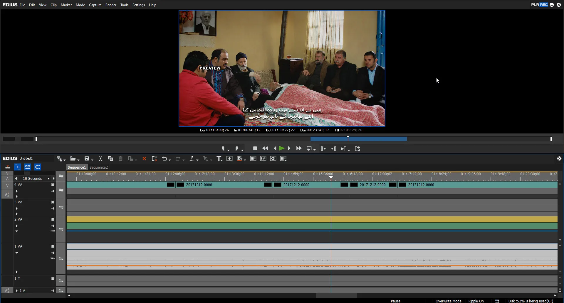
Task: Collapse the 1 VA track audio section
Action: point(17,253)
